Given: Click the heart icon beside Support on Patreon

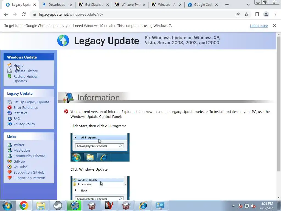Looking at the screenshot, I should click(10, 178).
